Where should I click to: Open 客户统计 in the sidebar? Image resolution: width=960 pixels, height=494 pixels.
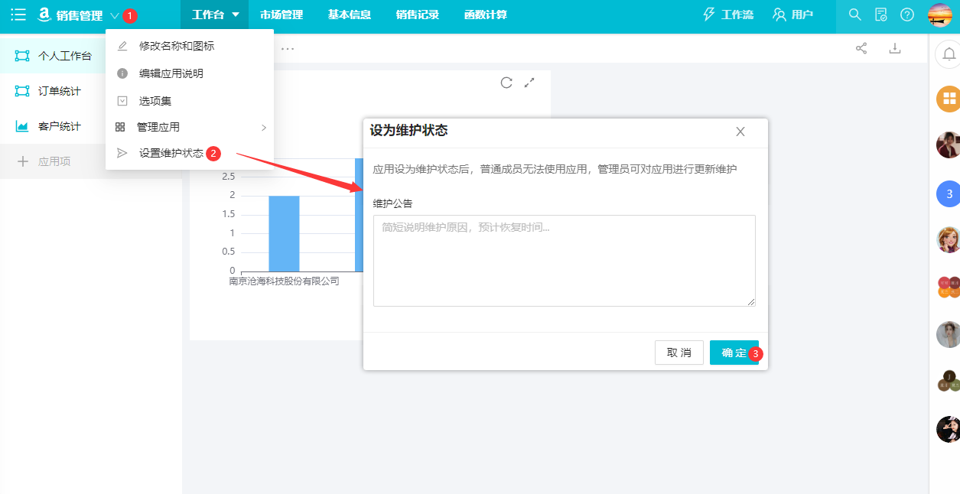(x=53, y=126)
